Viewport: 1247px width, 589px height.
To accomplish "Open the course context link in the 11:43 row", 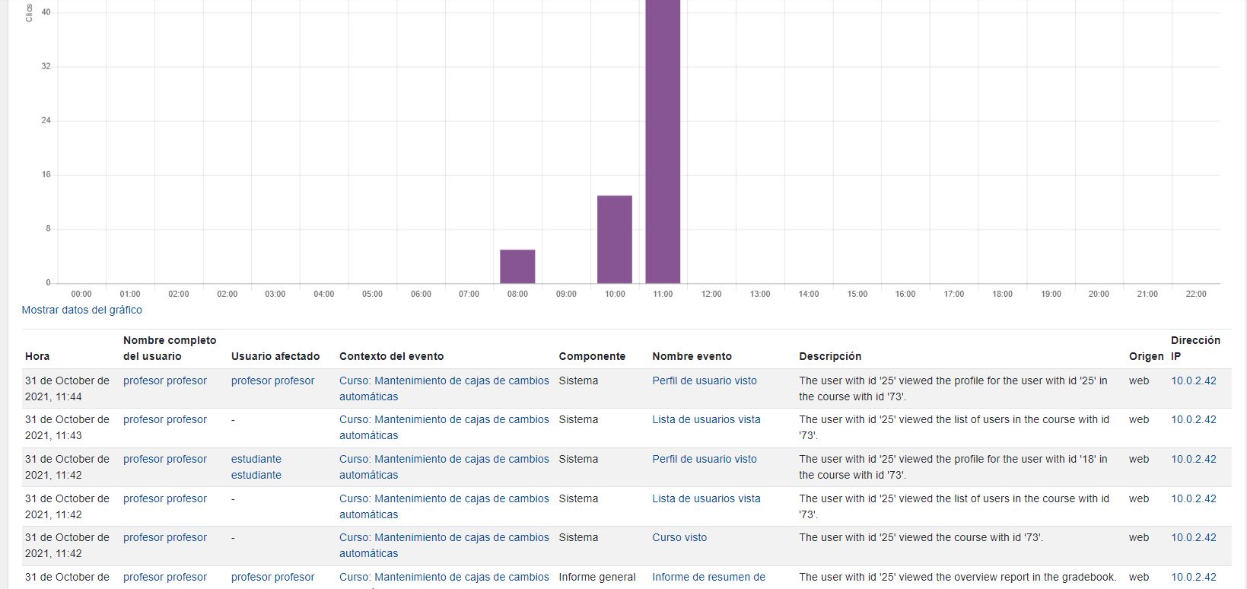I will (444, 427).
